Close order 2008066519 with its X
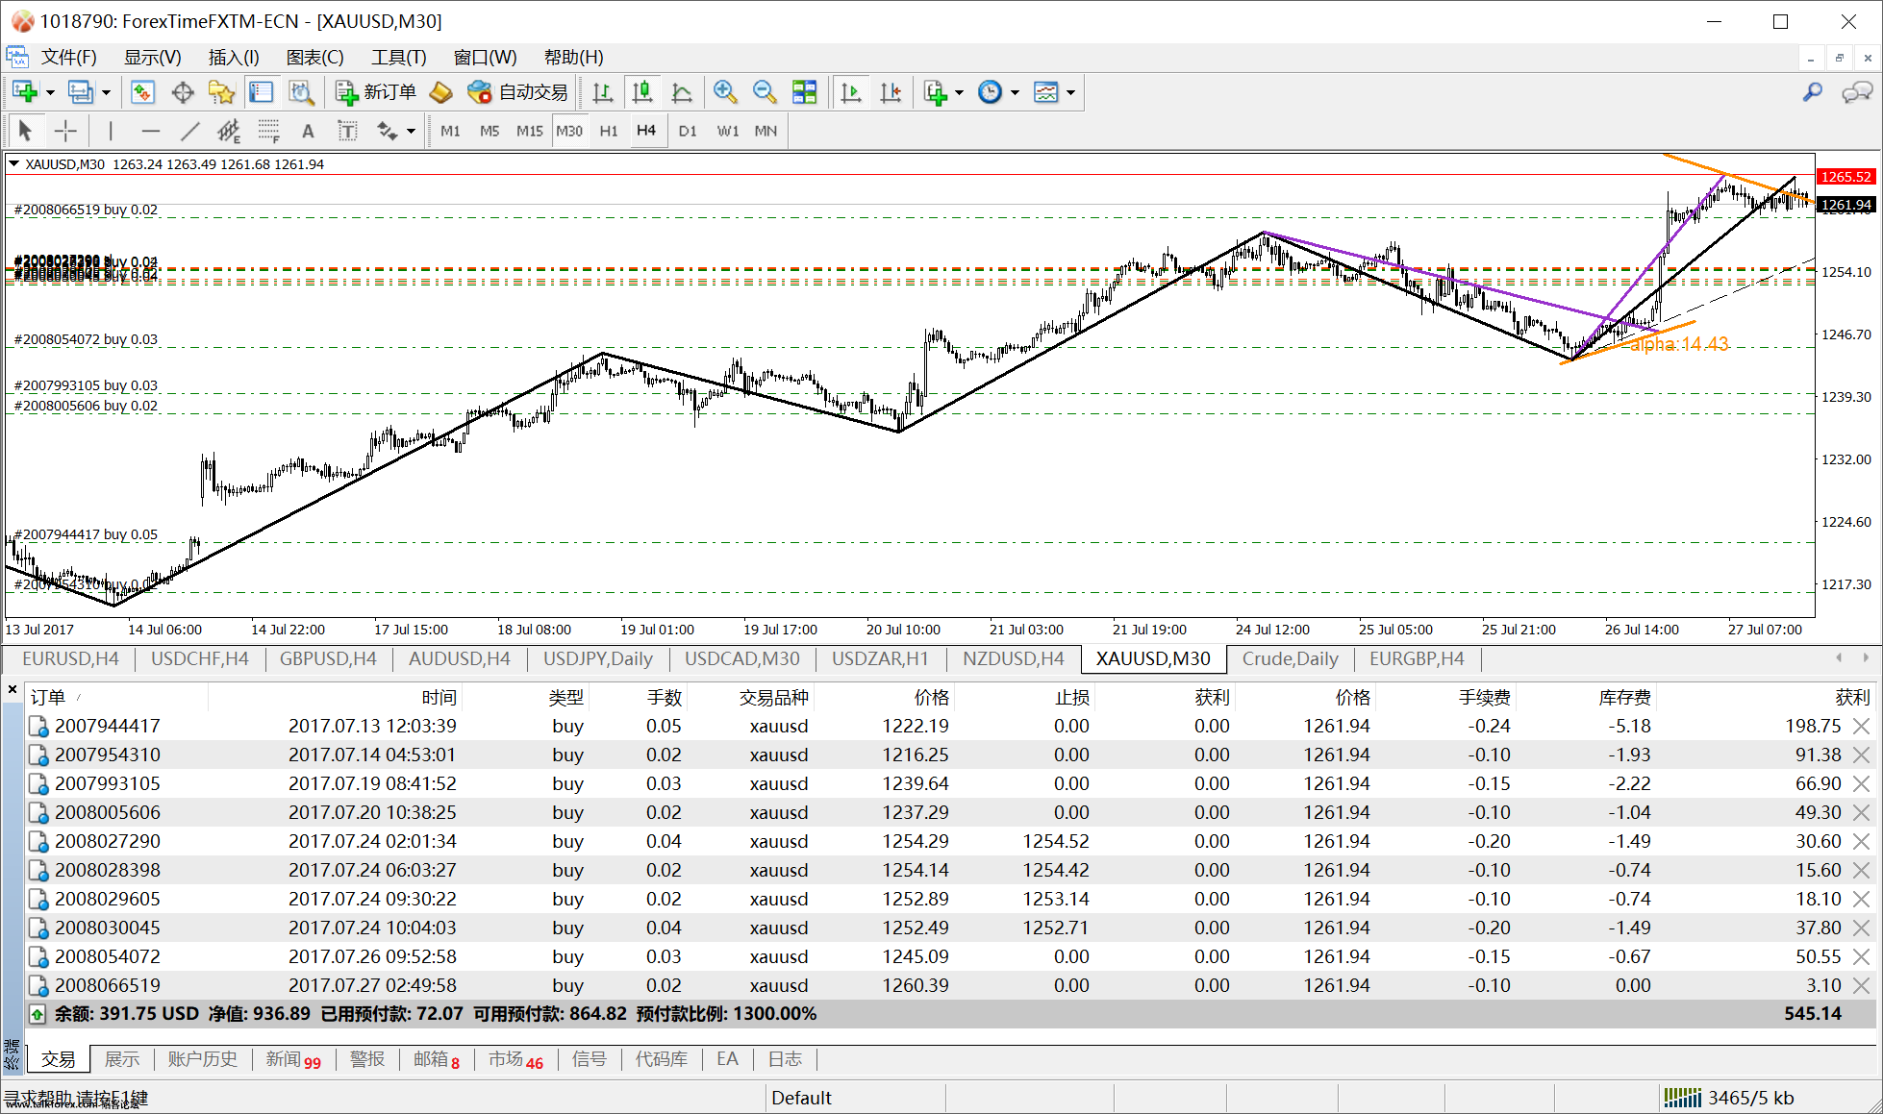 (1862, 985)
